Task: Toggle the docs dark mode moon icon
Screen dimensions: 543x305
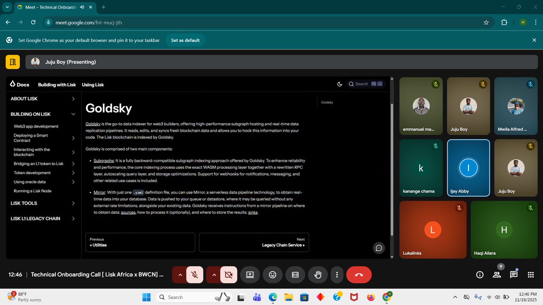Action: click(340, 84)
